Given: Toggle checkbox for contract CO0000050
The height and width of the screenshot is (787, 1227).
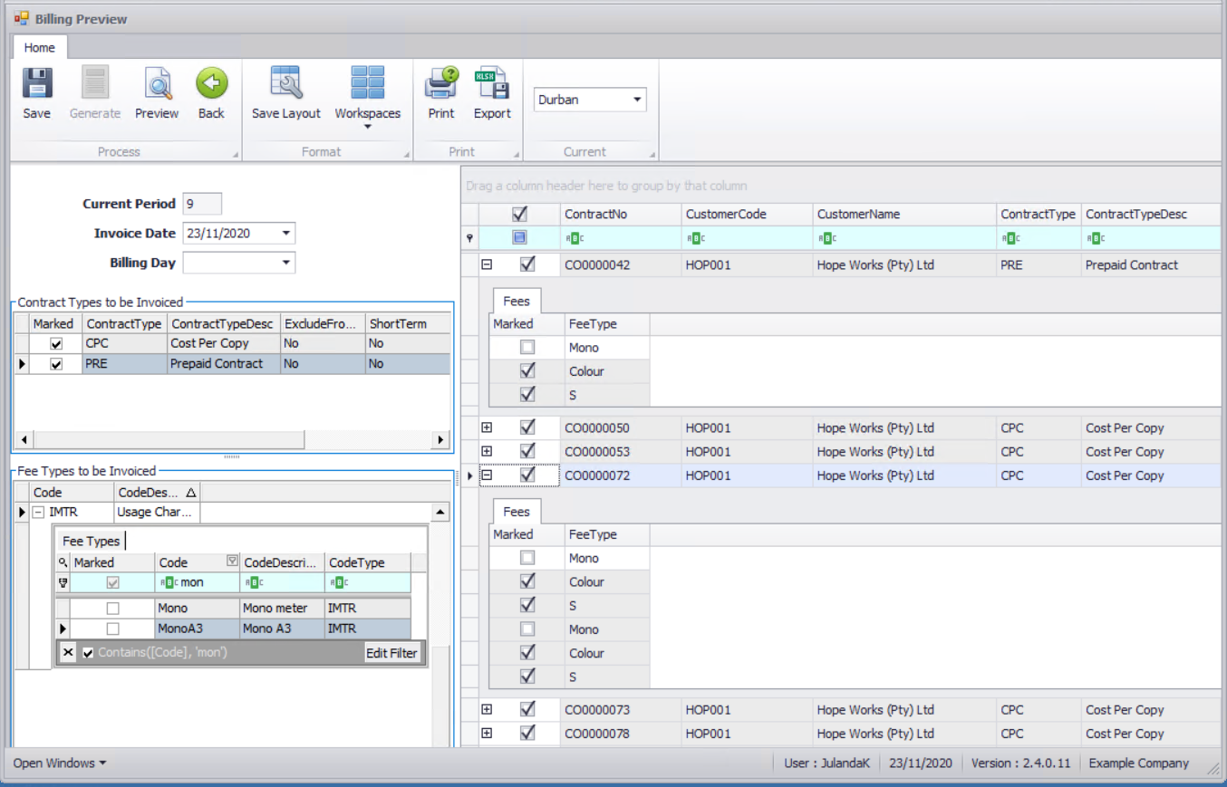Looking at the screenshot, I should coord(527,427).
